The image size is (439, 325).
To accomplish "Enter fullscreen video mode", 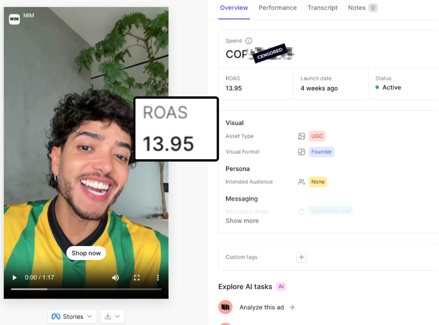I will (137, 278).
